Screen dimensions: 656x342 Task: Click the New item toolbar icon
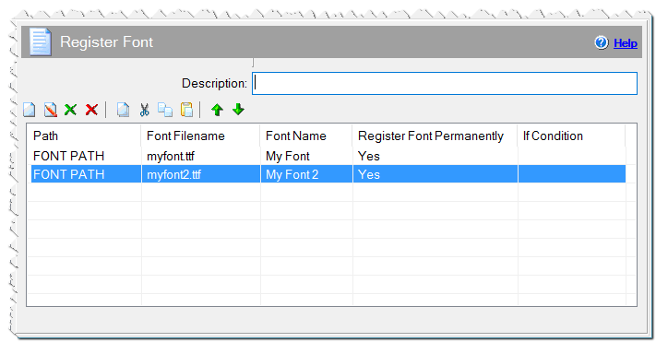pos(29,110)
